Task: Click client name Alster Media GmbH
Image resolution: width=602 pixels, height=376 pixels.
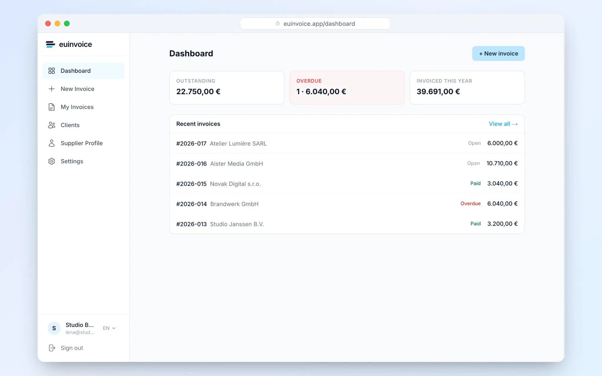Action: coord(237,164)
